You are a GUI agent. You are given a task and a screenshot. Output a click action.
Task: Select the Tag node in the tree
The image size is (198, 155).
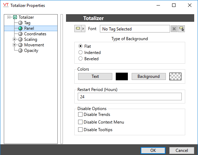tap(27, 23)
